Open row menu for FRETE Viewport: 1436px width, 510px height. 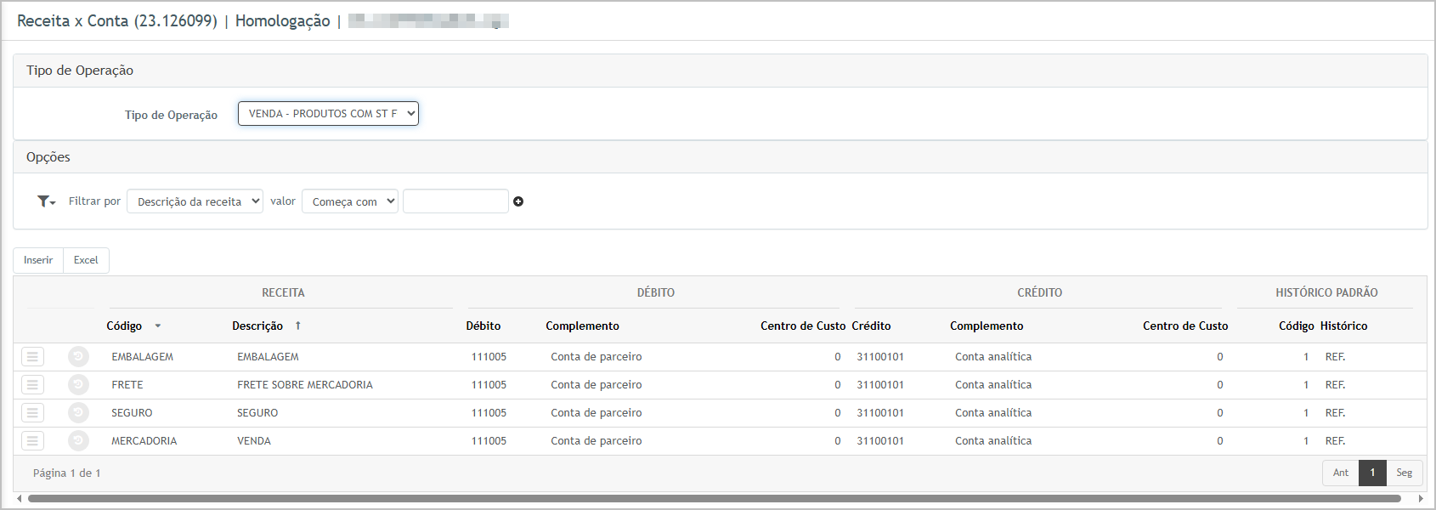click(x=32, y=385)
